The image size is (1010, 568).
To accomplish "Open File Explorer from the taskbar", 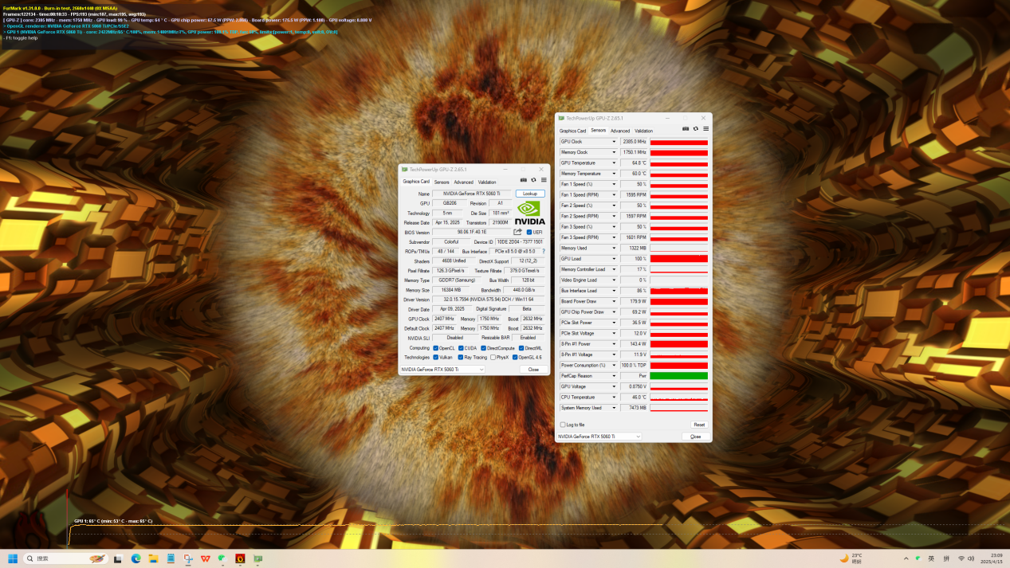I will click(153, 558).
